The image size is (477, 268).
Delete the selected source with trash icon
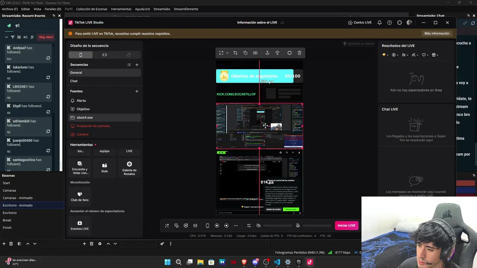[299, 53]
